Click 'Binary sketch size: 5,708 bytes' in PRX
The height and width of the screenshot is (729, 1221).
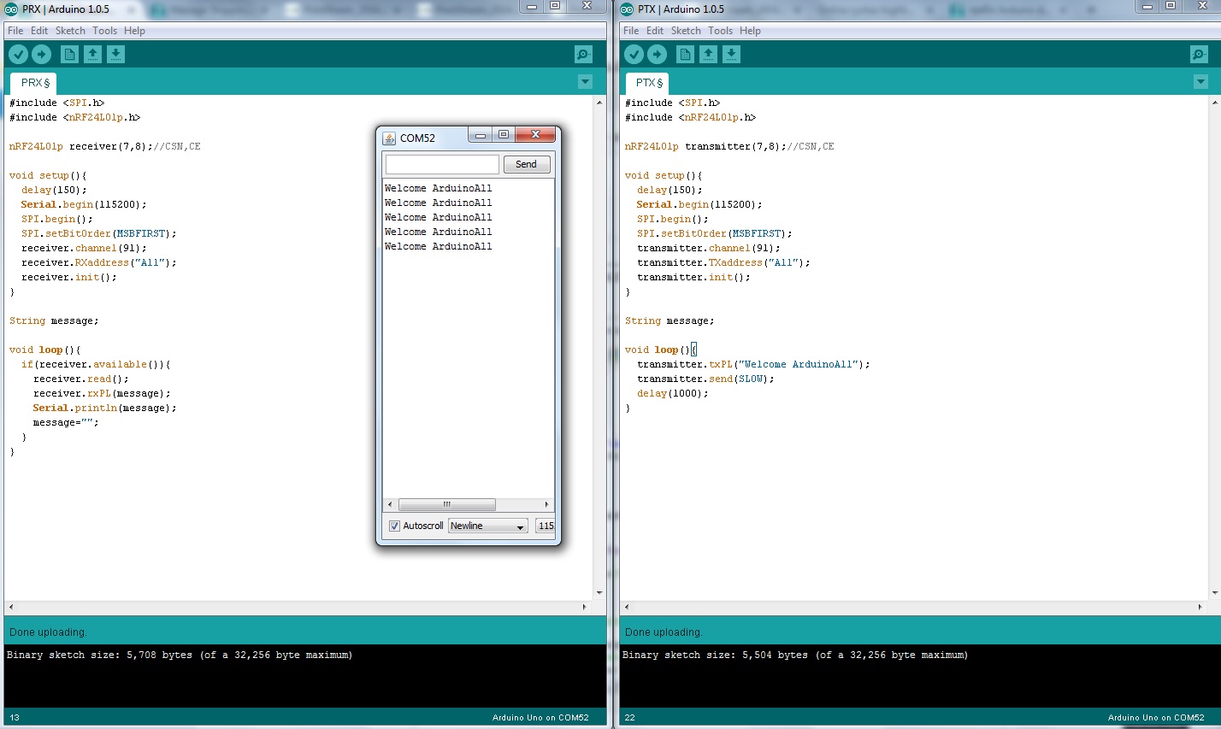(x=99, y=655)
